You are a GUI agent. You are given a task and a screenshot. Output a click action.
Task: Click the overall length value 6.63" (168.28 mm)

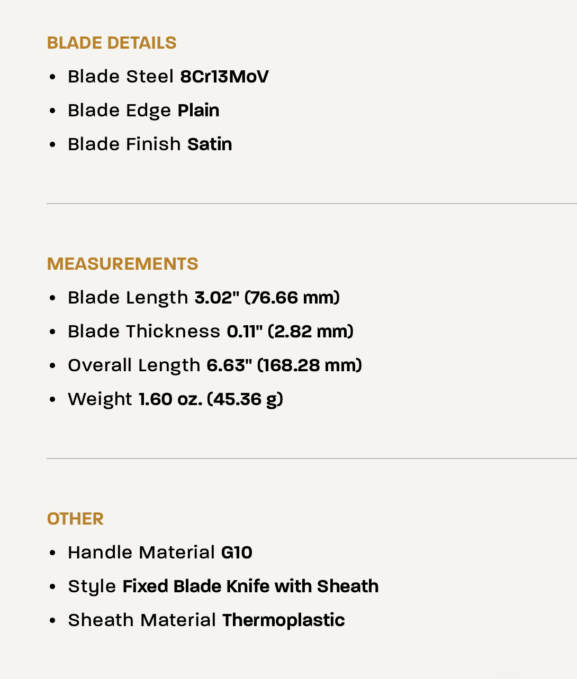point(284,365)
